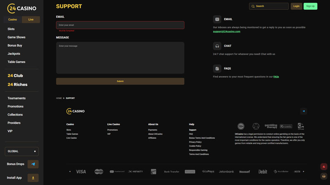Image resolution: width=330 pixels, height=185 pixels.
Task: Click the Sign Up button
Action: [310, 6]
